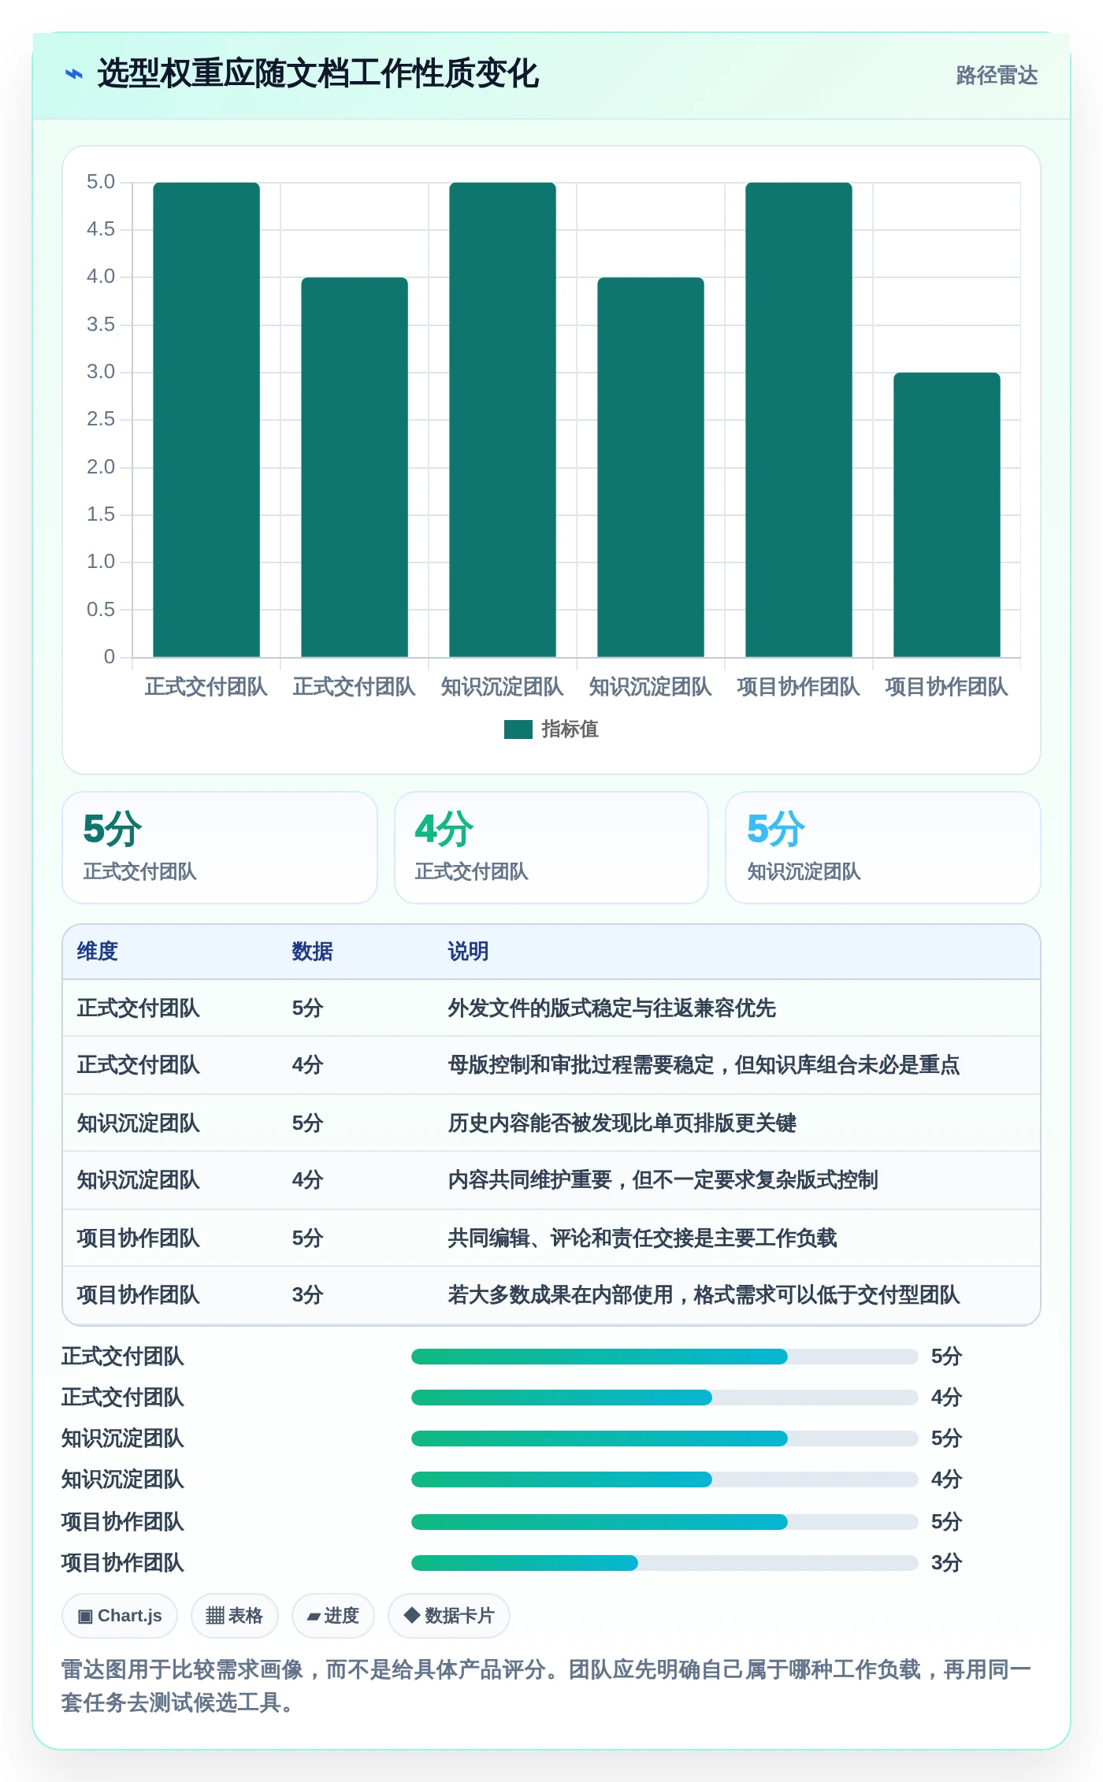
Task: Click 项目协作团队 in the 共同编辑 table row
Action: 139,1238
